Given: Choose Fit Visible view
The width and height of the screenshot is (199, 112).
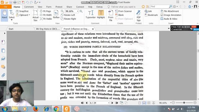Looking at the screenshot, I should tap(46, 19).
